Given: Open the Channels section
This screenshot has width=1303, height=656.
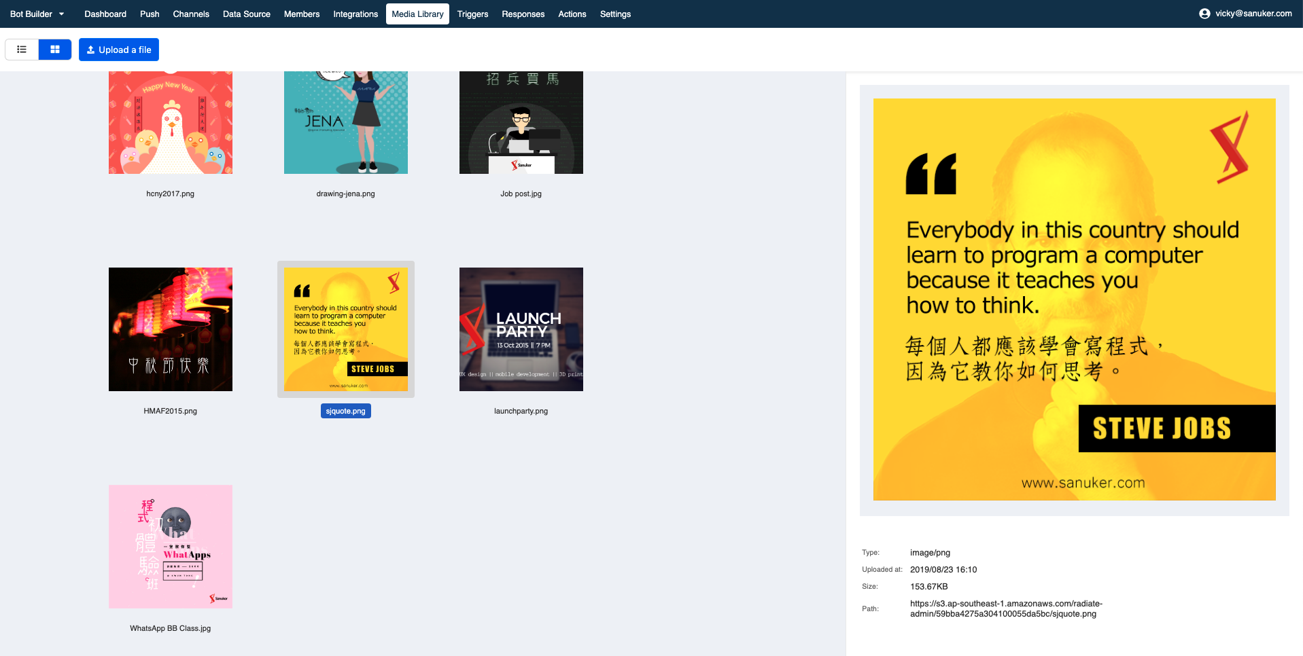Looking at the screenshot, I should click(191, 14).
